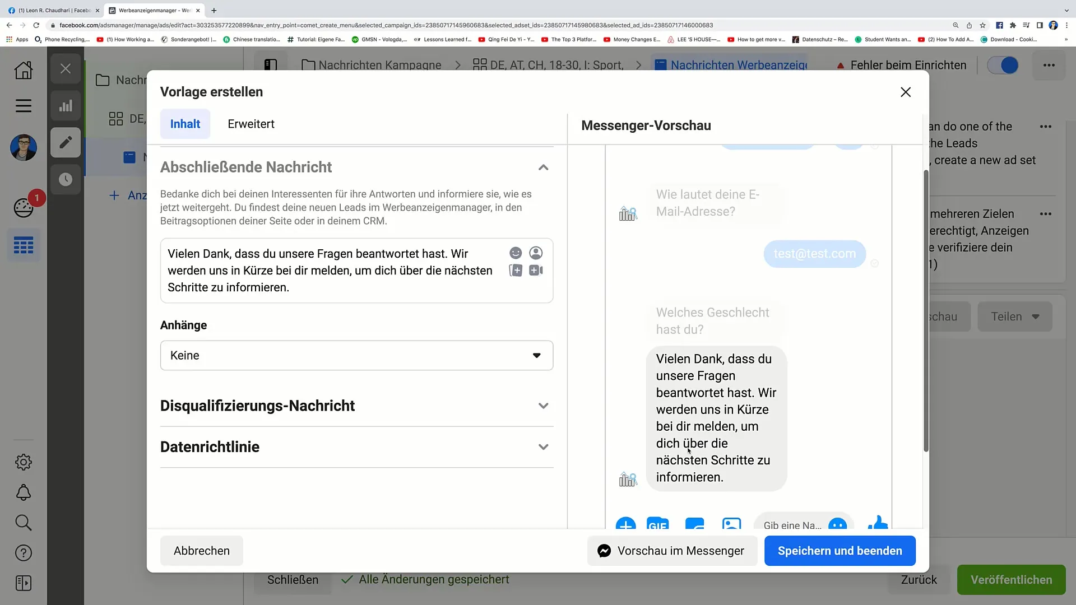
Task: Click the image icon in Messenger preview toolbar
Action: click(731, 525)
